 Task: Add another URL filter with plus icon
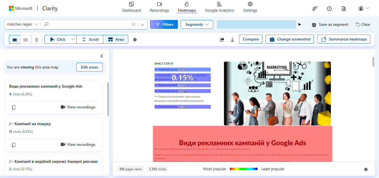(x=142, y=24)
